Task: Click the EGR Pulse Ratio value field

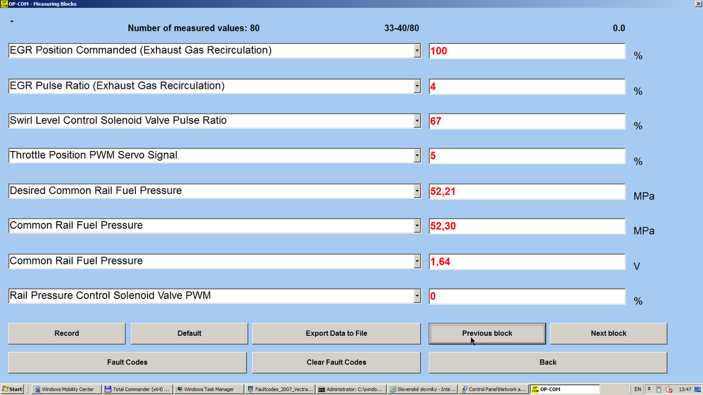Action: (x=527, y=87)
